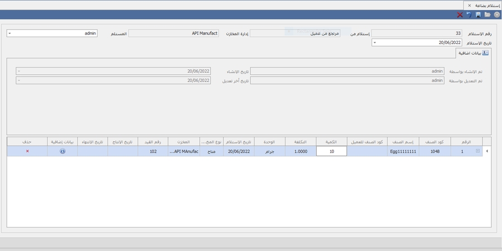Image resolution: width=502 pixels, height=251 pixels.
Task: Switch to the إستلام بضاعة document tab
Action: (x=486, y=4)
